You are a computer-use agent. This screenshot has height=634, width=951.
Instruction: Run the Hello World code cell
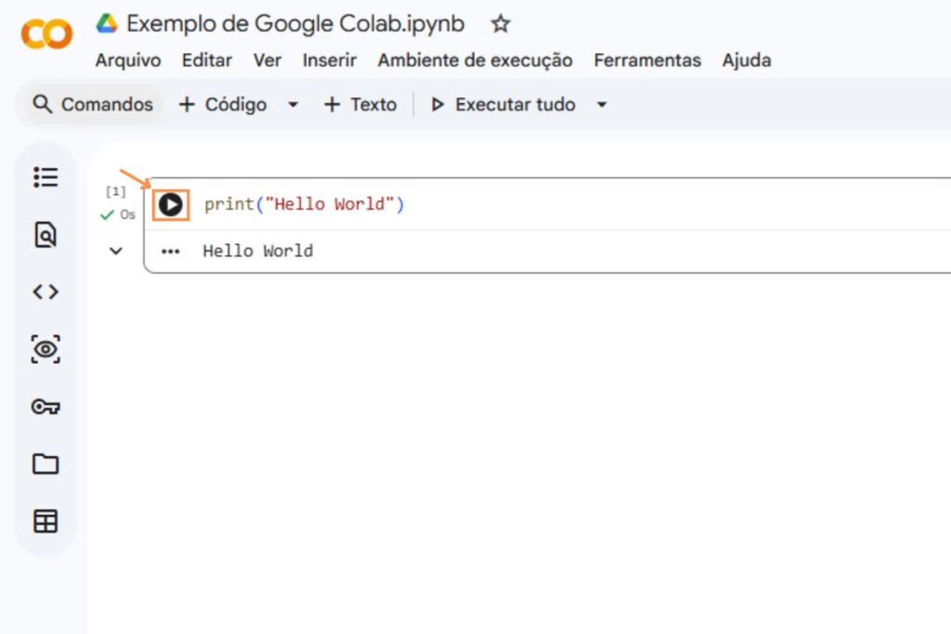click(x=171, y=204)
